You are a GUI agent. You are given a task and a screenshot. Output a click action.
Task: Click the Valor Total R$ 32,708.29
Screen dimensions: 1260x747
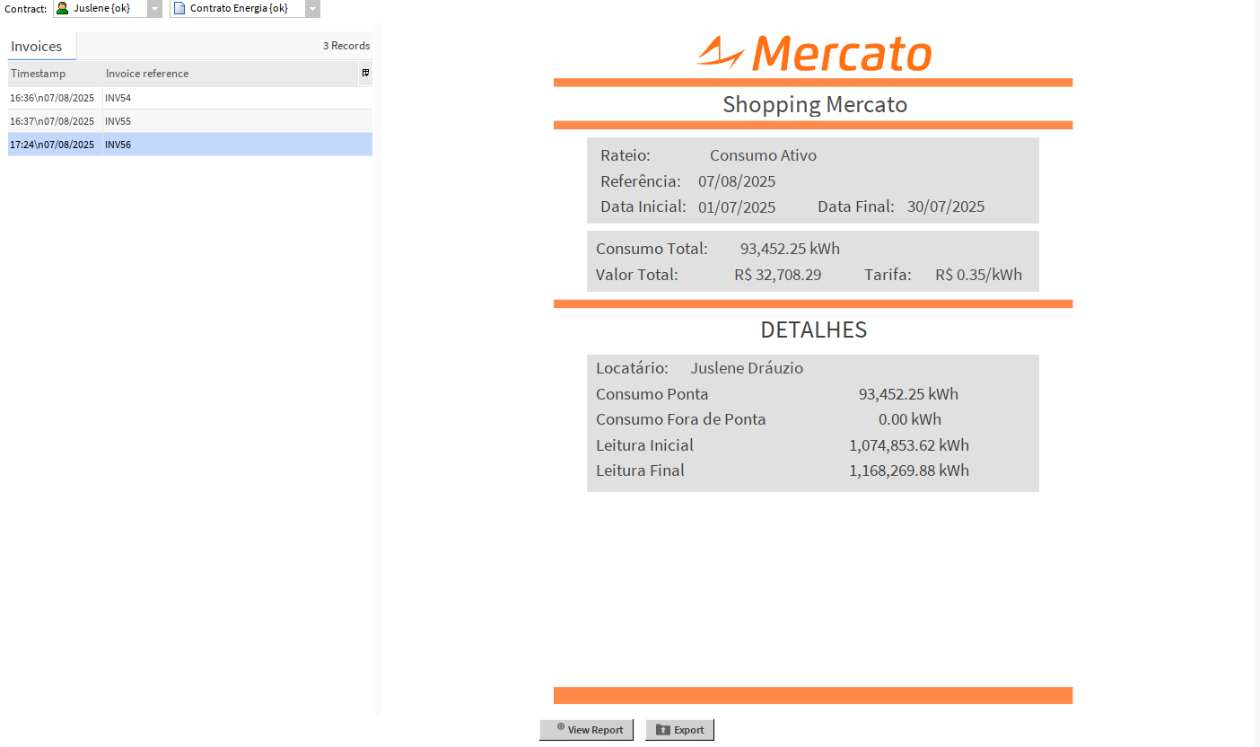tap(777, 275)
